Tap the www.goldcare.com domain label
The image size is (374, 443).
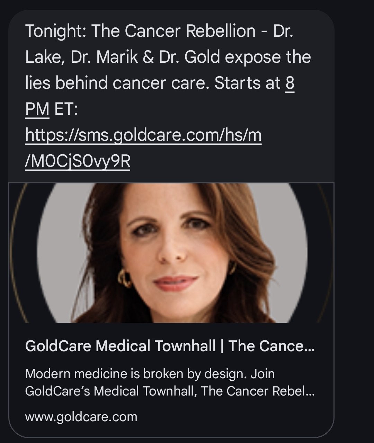tap(81, 417)
